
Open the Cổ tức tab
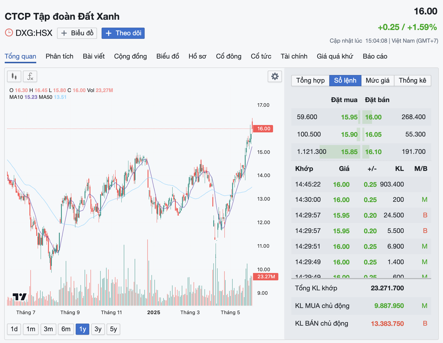pos(261,56)
